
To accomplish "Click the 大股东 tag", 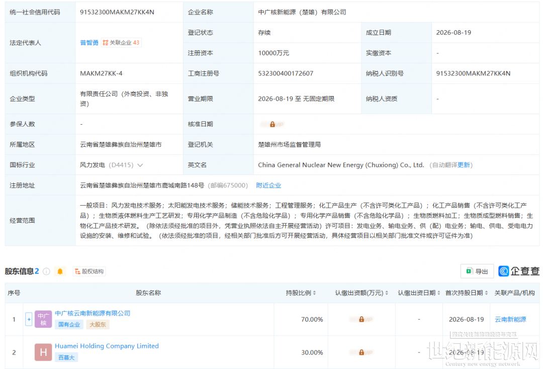I will (98, 324).
